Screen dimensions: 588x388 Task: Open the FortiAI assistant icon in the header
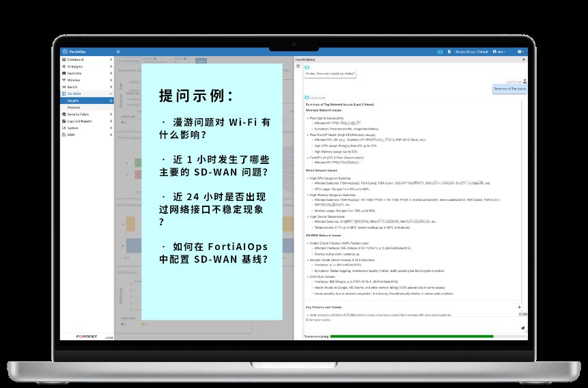click(440, 52)
